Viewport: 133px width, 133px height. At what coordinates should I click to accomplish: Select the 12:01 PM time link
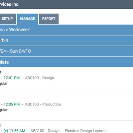(12, 78)
